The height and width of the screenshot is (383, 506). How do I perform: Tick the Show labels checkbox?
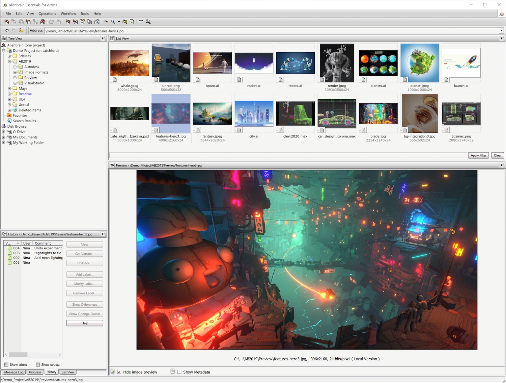(x=6, y=365)
